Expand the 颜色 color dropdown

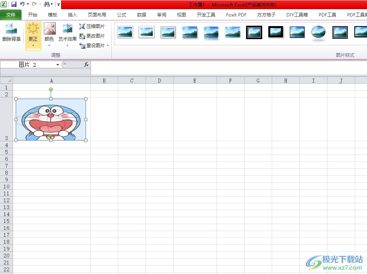(49, 45)
